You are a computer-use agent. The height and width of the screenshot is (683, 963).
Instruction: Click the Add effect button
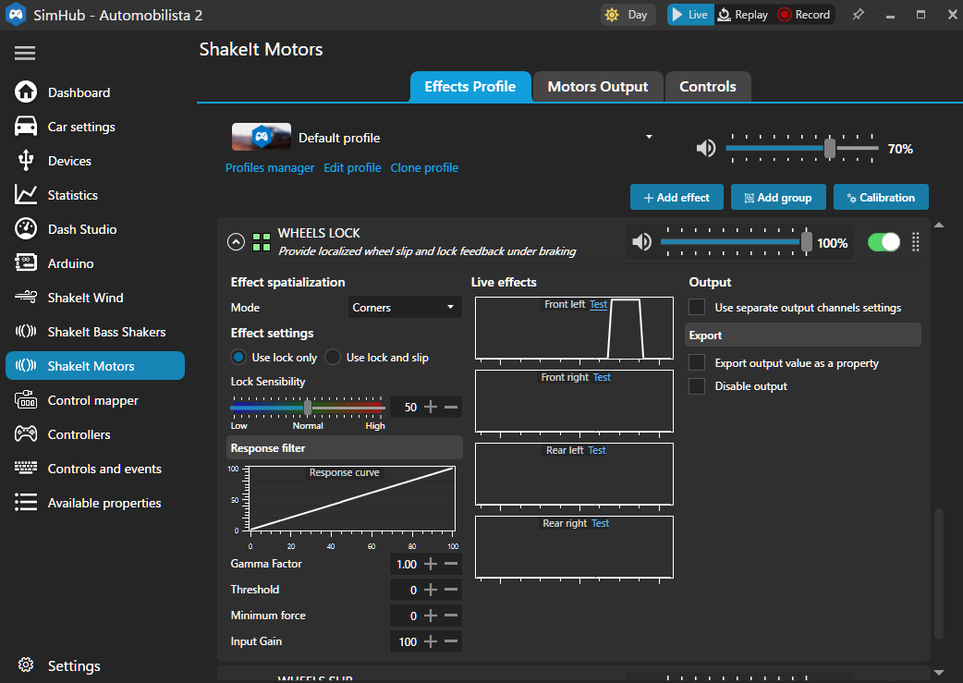click(677, 197)
